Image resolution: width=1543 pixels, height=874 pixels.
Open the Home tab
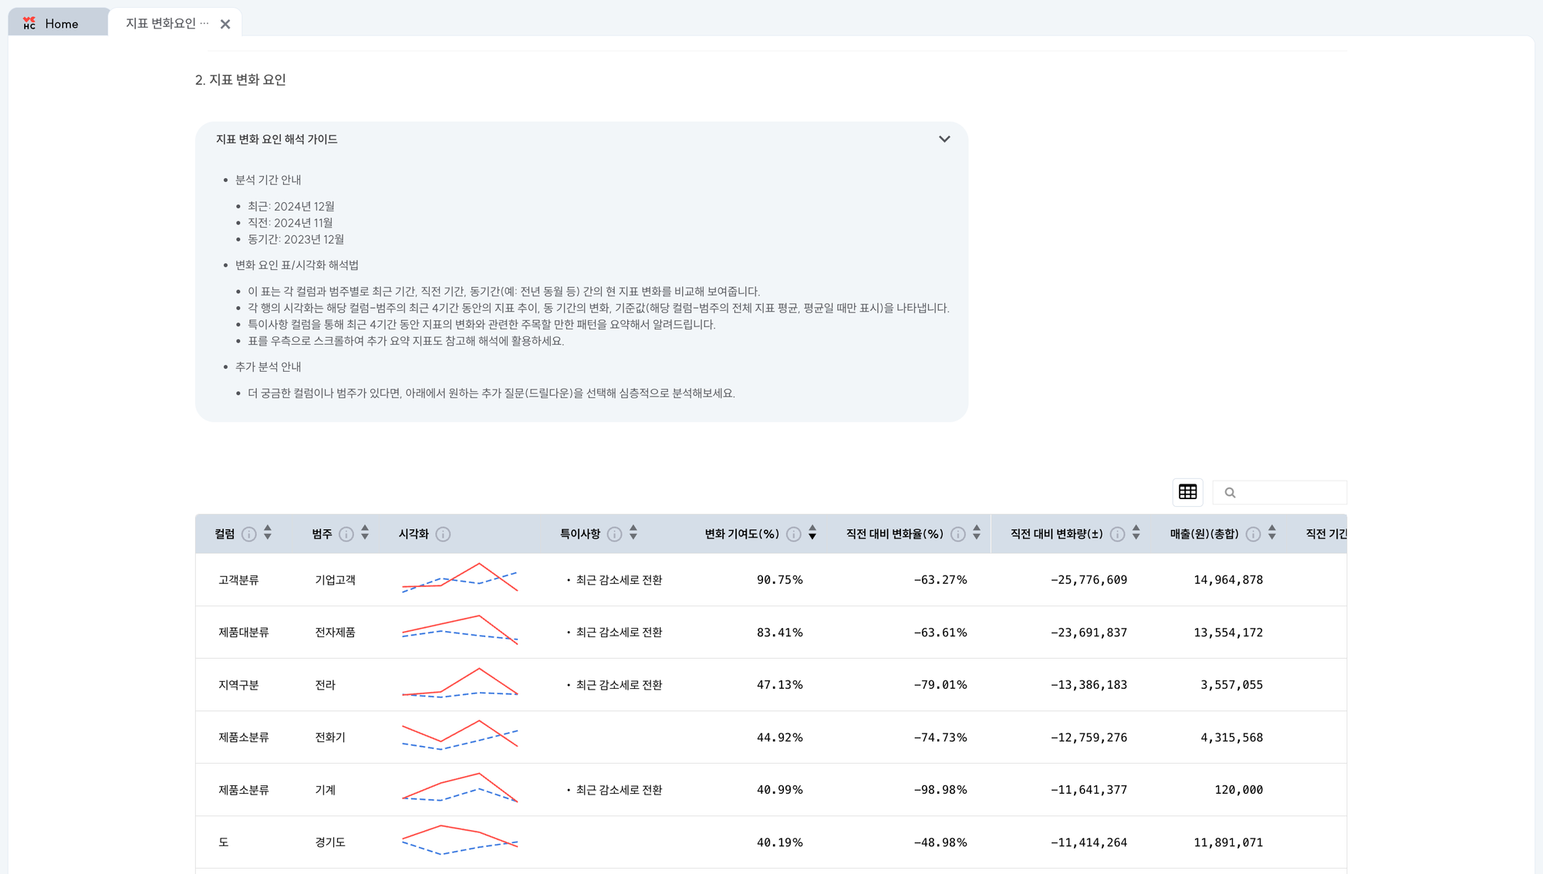tap(58, 24)
